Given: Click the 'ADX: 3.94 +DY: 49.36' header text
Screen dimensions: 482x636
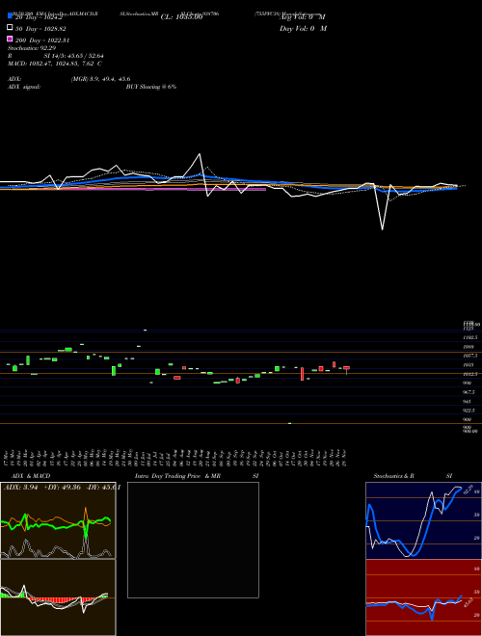Looking at the screenshot, I should point(42,488).
